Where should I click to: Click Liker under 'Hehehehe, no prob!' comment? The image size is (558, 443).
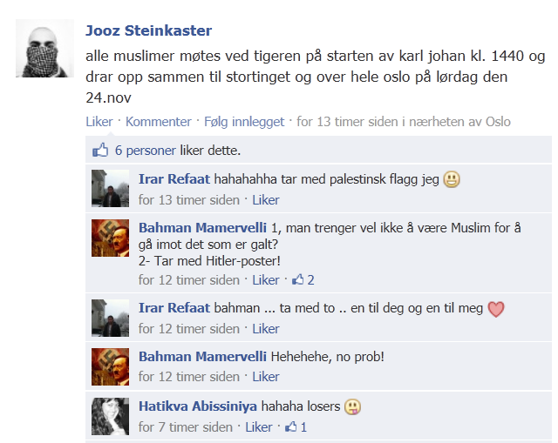point(266,377)
